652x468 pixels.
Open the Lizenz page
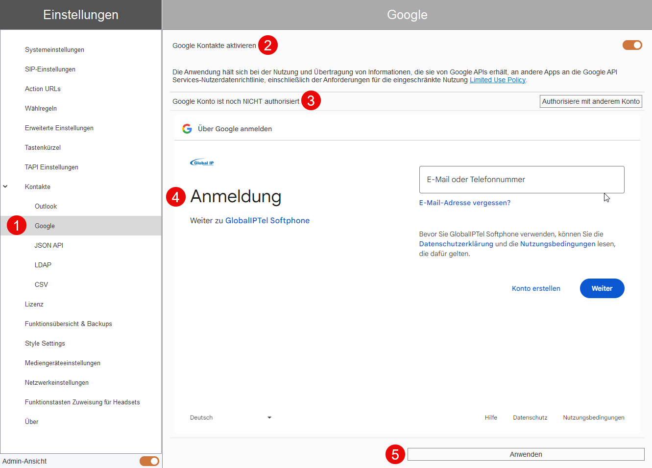point(34,304)
